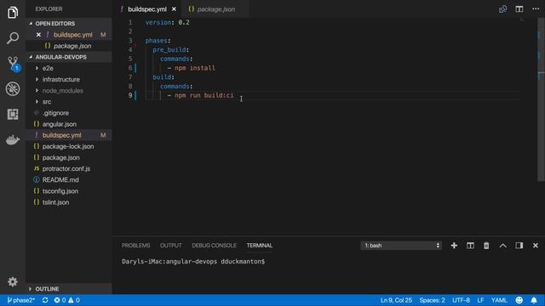
Task: Open Source Control view with 1 change
Action: (x=13, y=64)
